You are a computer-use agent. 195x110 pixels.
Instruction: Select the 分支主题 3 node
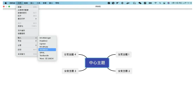[x=70, y=71]
